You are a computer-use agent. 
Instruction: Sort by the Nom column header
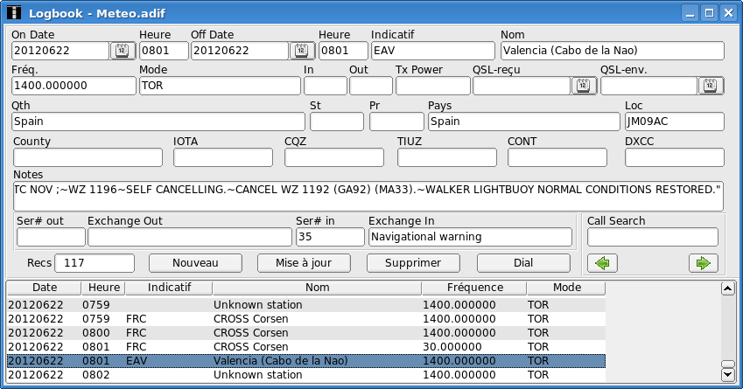click(x=317, y=288)
